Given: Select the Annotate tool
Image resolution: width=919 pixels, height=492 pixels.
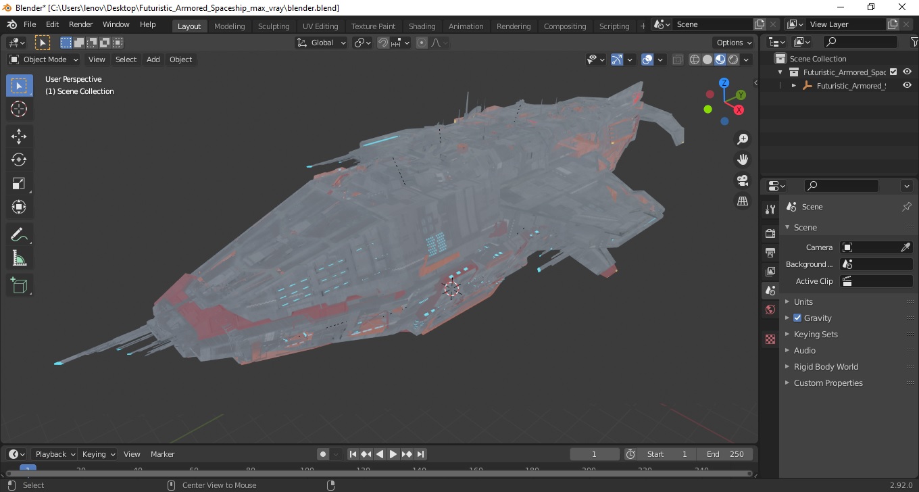Looking at the screenshot, I should (x=19, y=235).
